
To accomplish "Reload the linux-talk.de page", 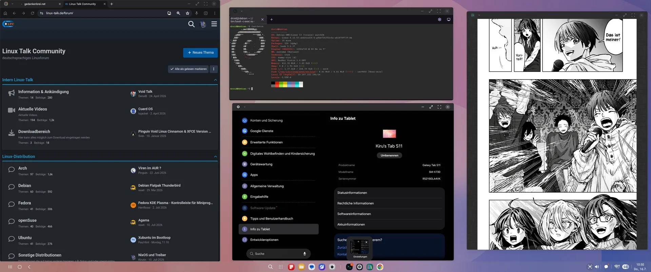I will (x=33, y=13).
